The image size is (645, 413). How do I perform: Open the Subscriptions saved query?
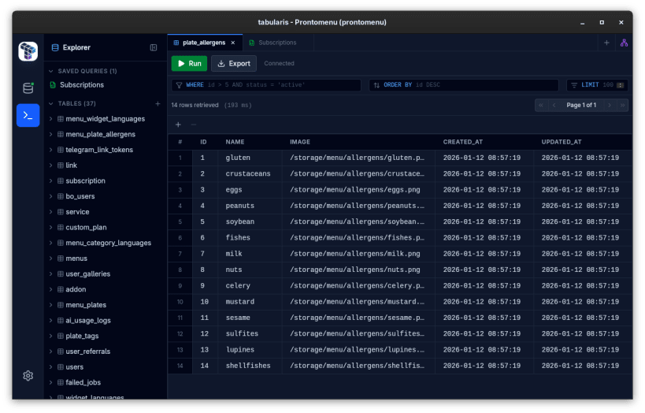[x=82, y=85]
